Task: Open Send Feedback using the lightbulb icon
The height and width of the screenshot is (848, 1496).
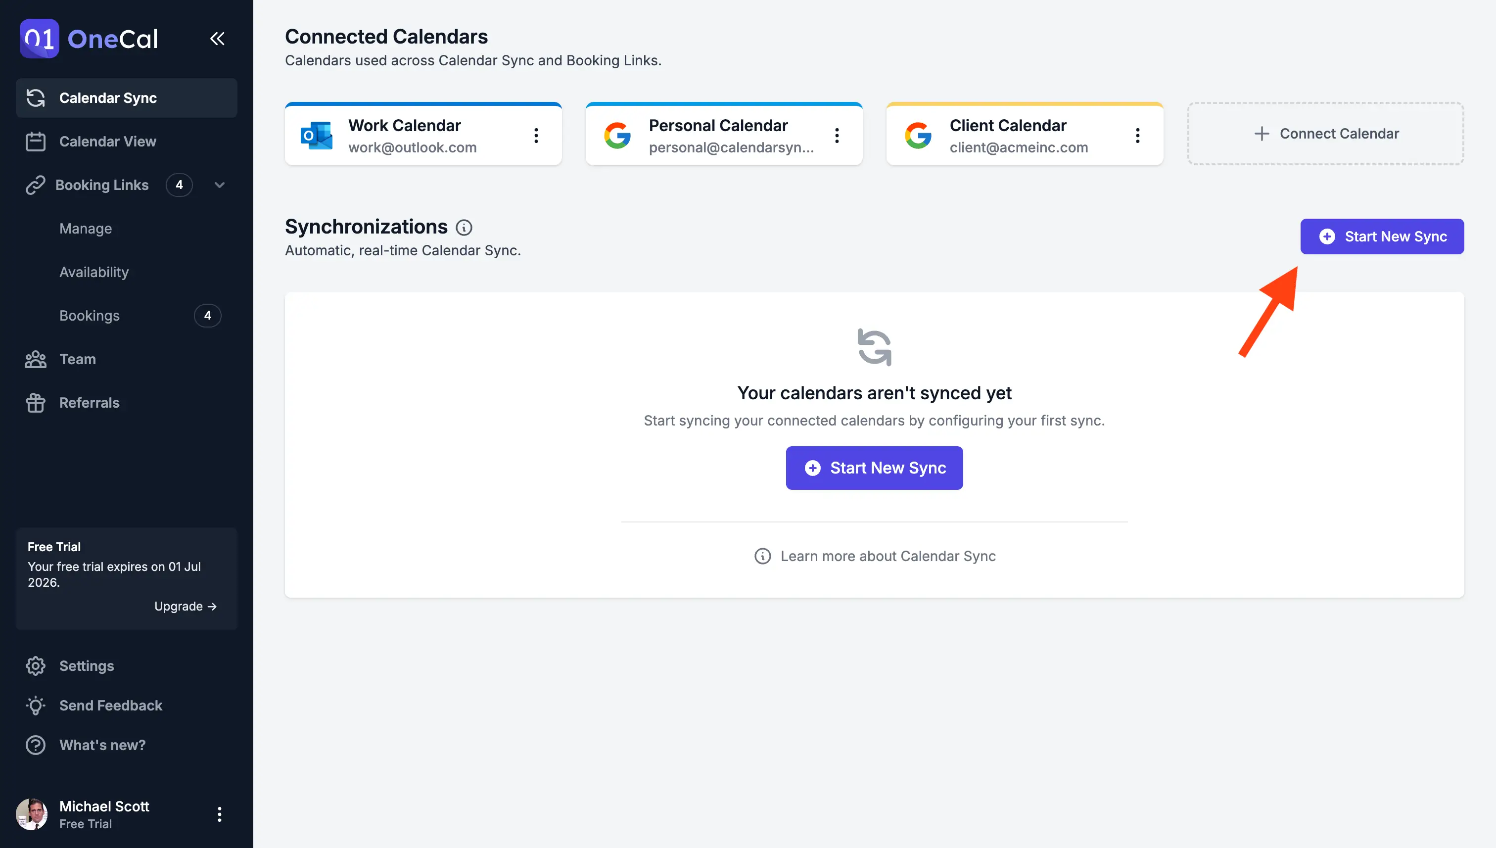Action: pos(36,706)
